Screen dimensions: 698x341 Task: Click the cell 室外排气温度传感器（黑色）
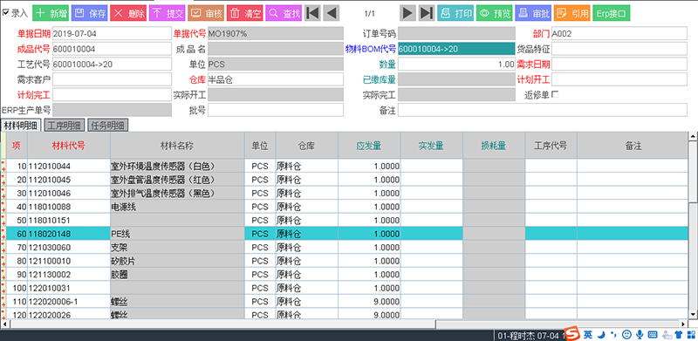(x=177, y=194)
